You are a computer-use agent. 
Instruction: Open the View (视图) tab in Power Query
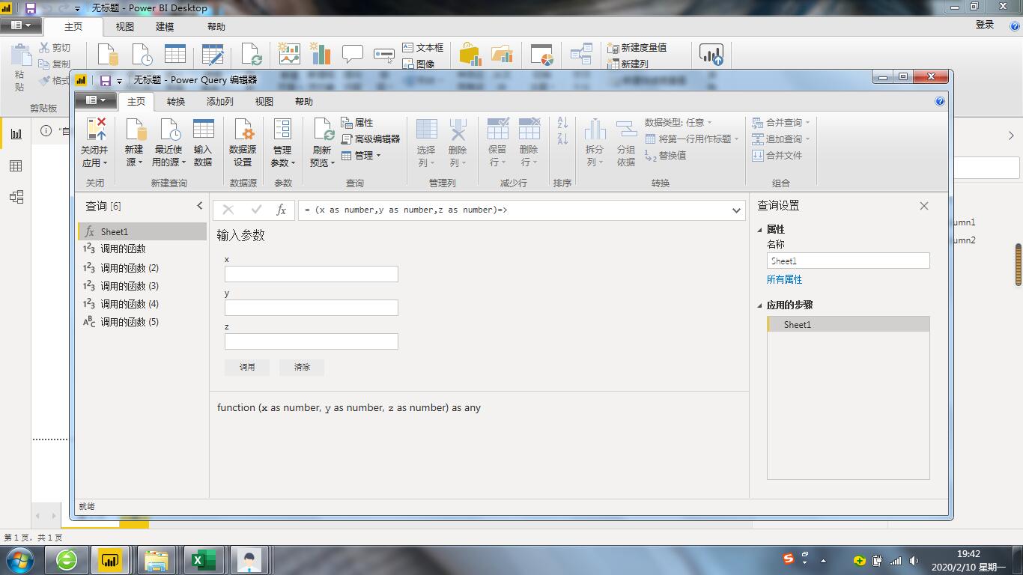(x=264, y=102)
